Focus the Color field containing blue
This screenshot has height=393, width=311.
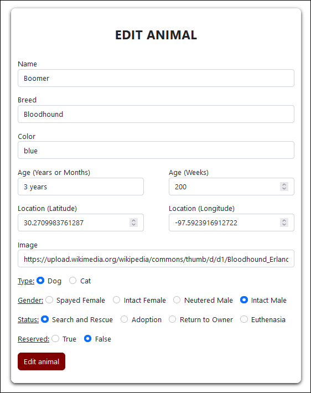click(x=156, y=150)
